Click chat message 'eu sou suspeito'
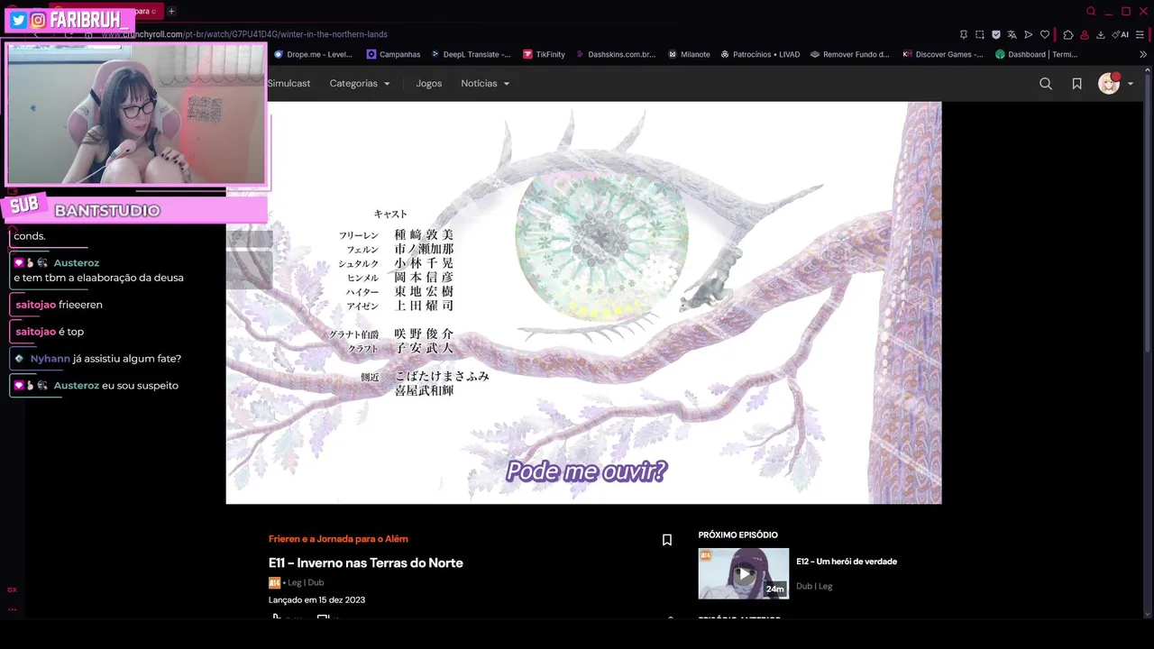The width and height of the screenshot is (1154, 649). point(140,386)
